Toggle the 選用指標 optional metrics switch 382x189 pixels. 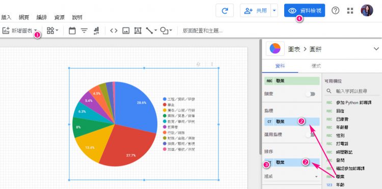[x=311, y=134]
